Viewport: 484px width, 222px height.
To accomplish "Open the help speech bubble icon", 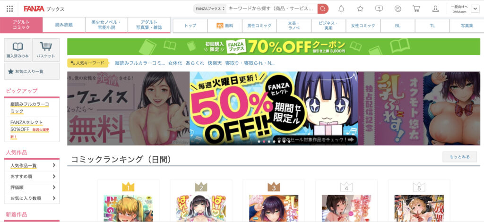I will pyautogui.click(x=379, y=9).
